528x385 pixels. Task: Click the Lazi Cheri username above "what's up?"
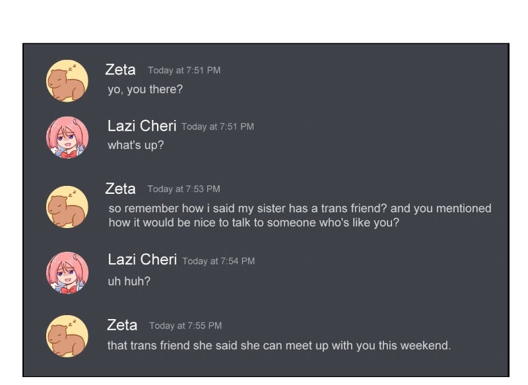pyautogui.click(x=142, y=126)
